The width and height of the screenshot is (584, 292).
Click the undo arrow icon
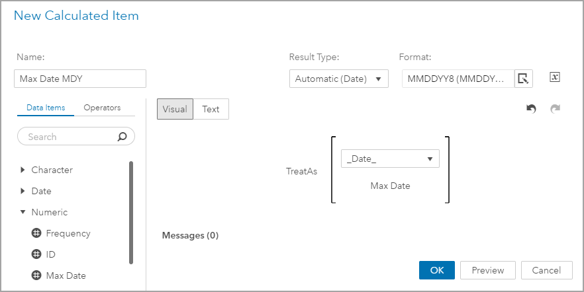pos(531,109)
